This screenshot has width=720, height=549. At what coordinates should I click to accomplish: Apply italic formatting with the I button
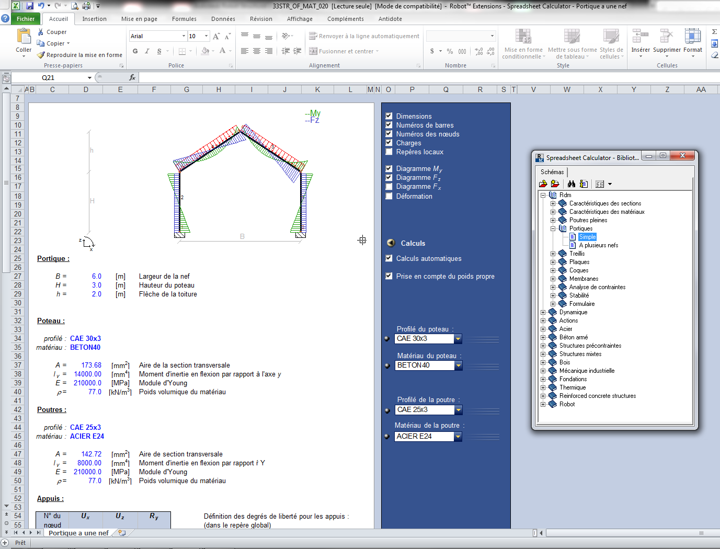147,51
